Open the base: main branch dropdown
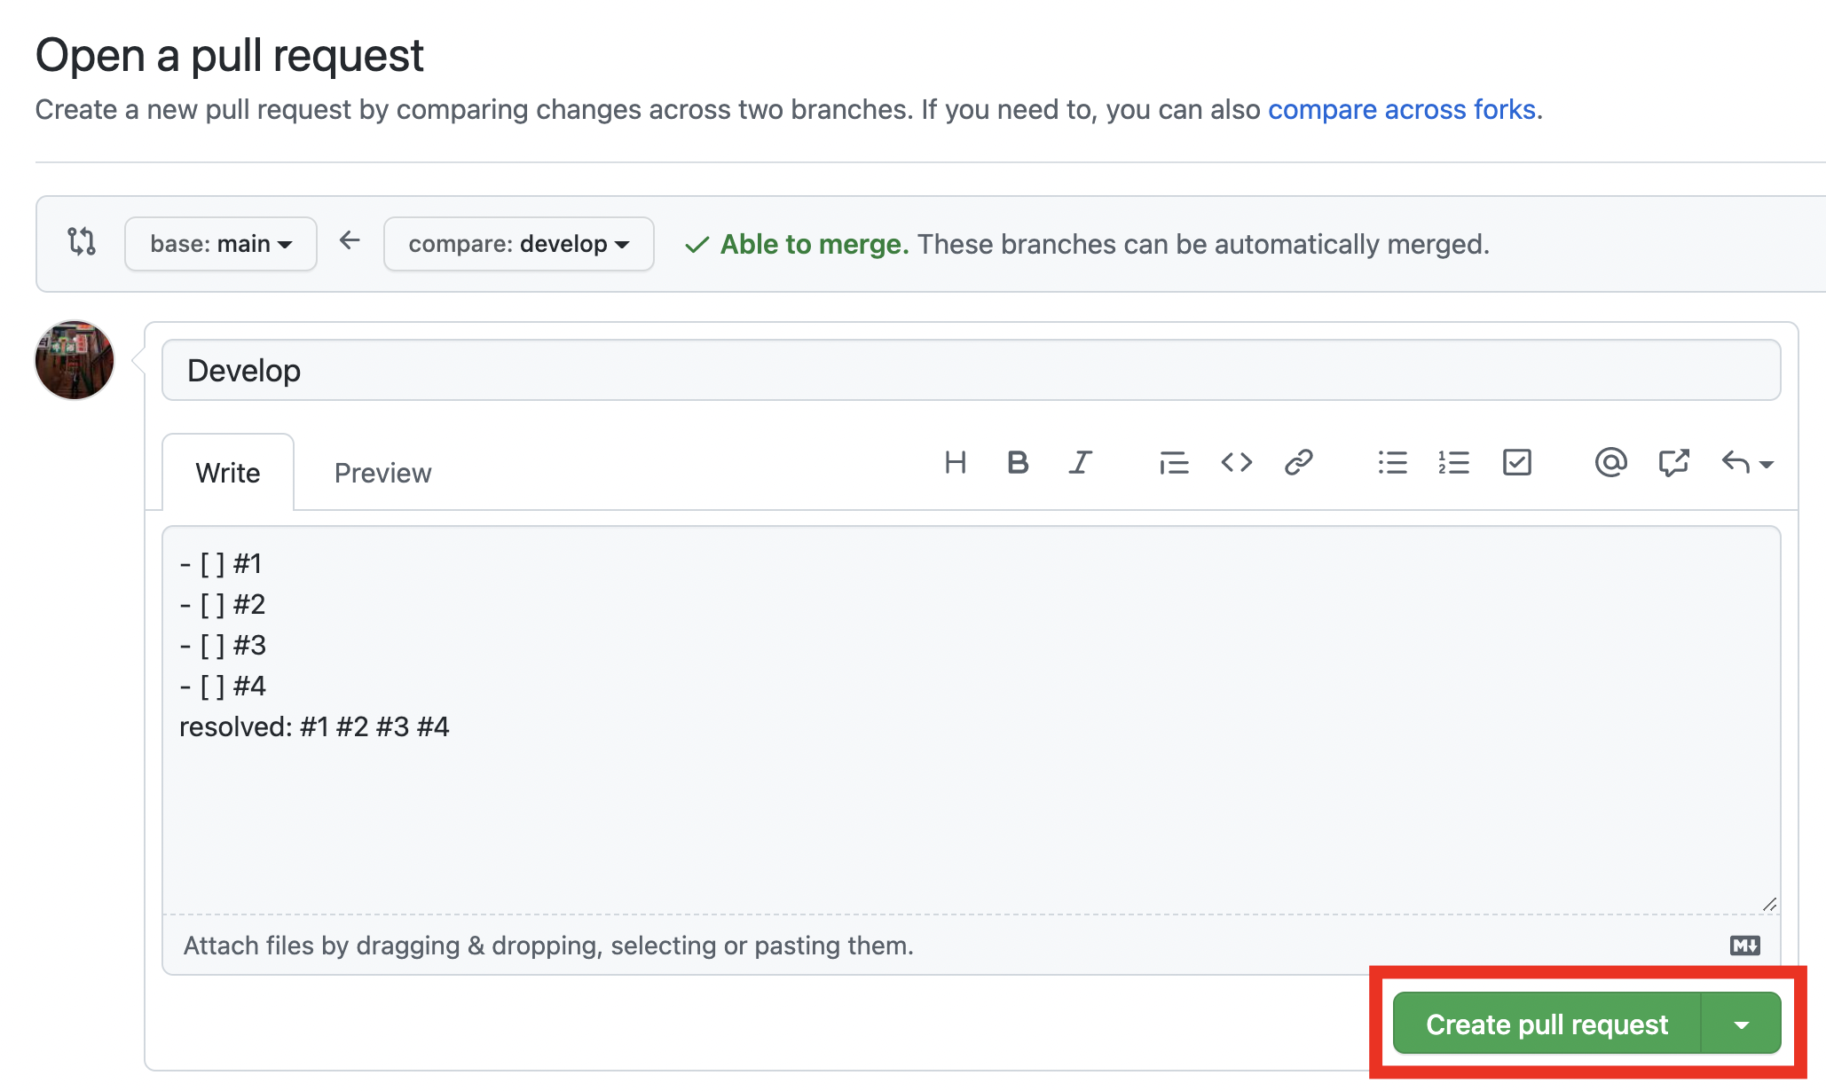The image size is (1826, 1091). click(x=221, y=244)
